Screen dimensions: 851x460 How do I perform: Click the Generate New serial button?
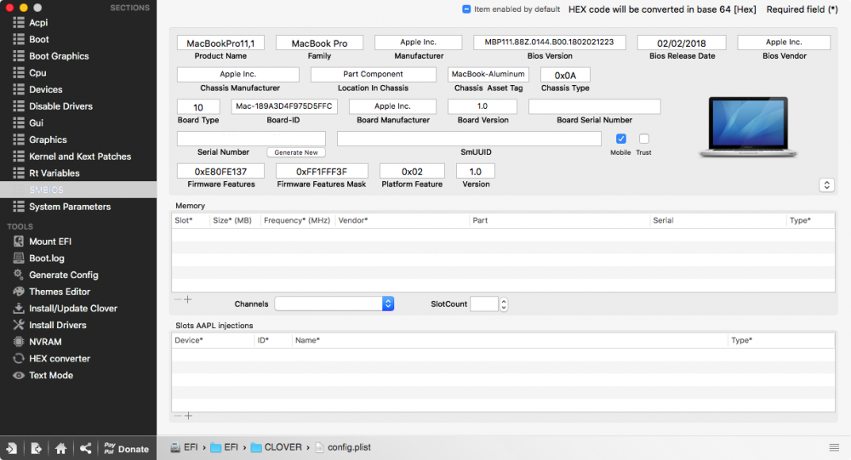coord(296,152)
